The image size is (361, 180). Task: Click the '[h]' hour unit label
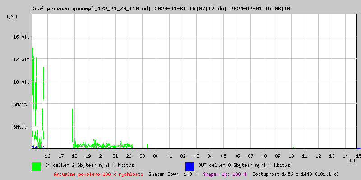pos(352,161)
